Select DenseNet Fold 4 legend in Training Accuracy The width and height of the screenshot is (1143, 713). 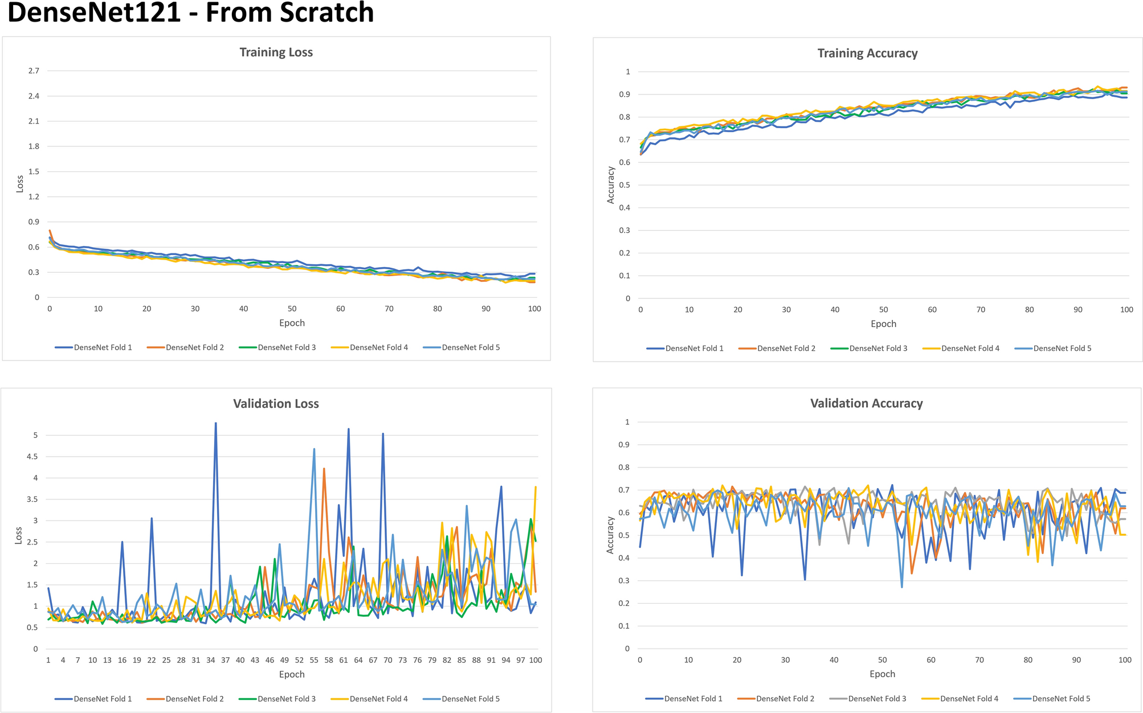click(970, 349)
